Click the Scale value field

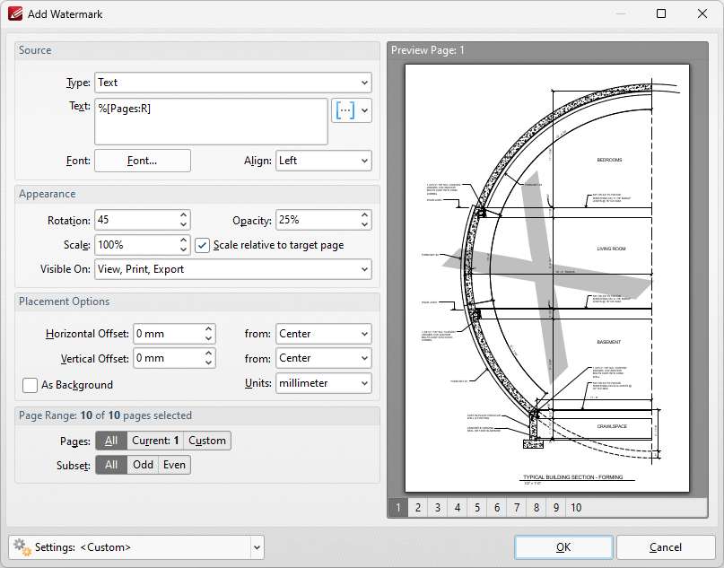click(136, 245)
